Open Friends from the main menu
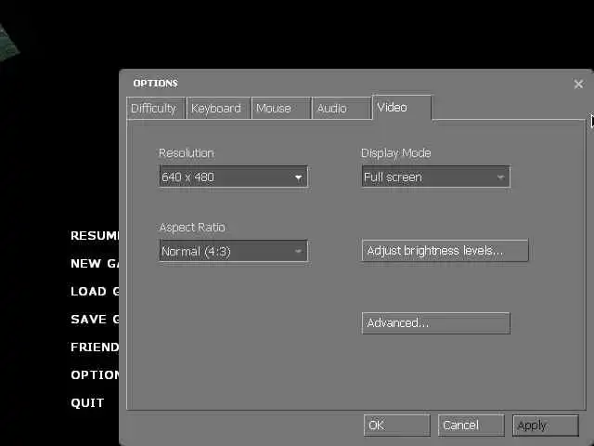 coord(95,347)
